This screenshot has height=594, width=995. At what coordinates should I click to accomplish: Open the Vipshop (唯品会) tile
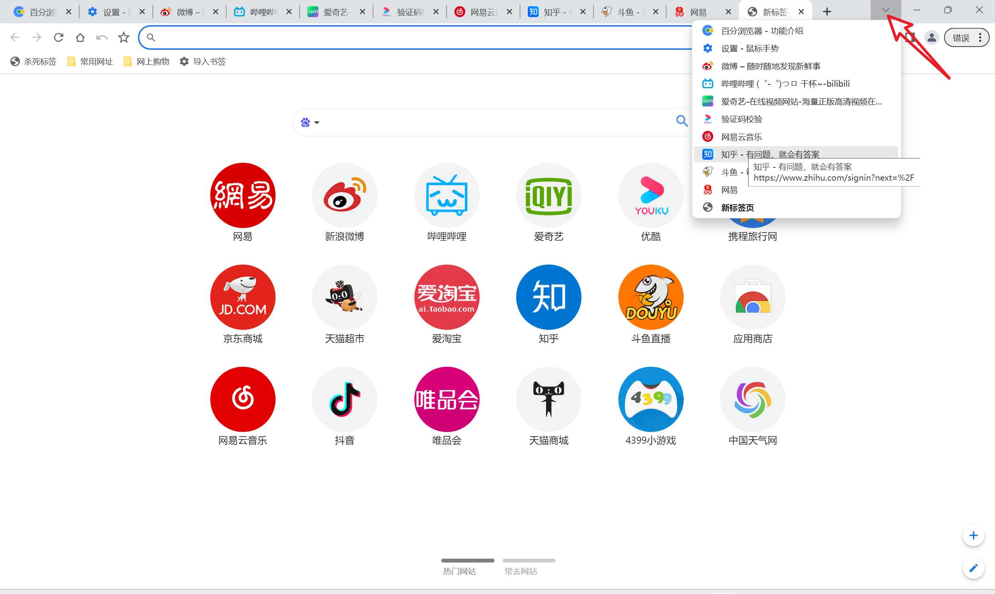tap(447, 399)
